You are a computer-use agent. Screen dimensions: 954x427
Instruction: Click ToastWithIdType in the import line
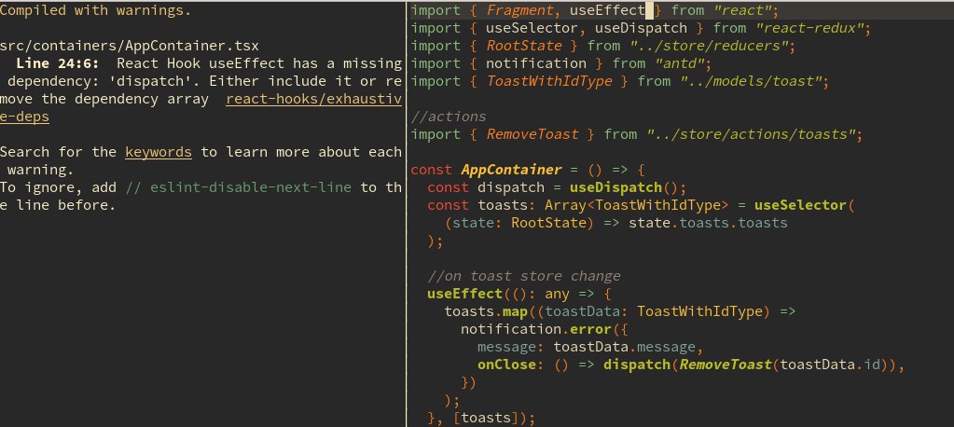[549, 81]
